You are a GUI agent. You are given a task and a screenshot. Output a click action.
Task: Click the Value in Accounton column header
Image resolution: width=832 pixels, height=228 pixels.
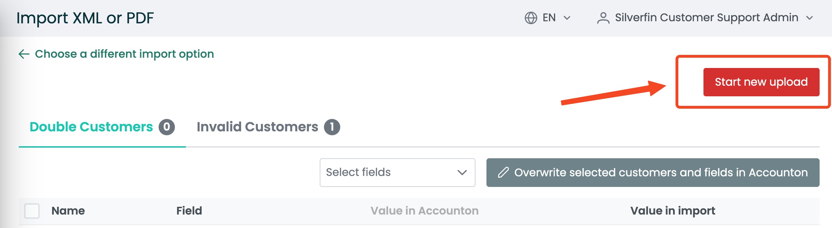pos(424,211)
